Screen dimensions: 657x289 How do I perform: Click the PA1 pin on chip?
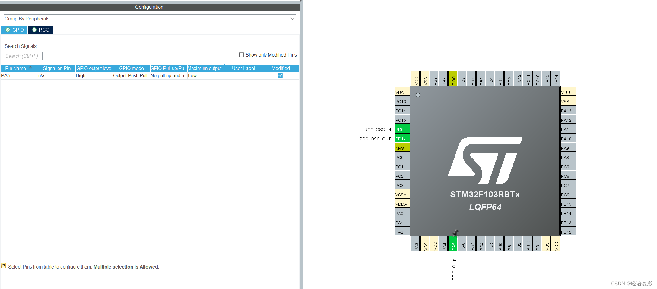coord(402,222)
